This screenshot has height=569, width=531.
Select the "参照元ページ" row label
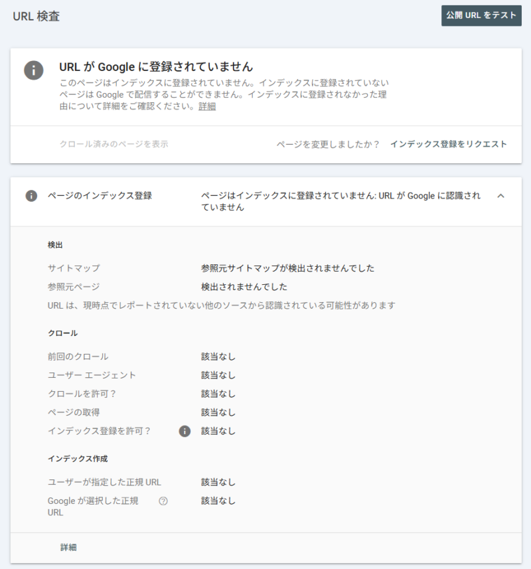74,287
